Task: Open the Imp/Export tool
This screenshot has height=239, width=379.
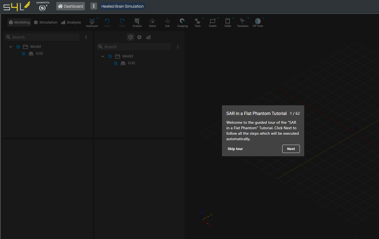Action: [x=92, y=22]
